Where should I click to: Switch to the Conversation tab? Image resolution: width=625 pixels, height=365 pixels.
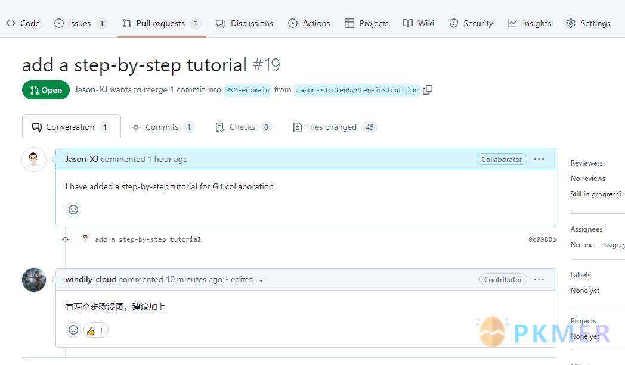(72, 127)
